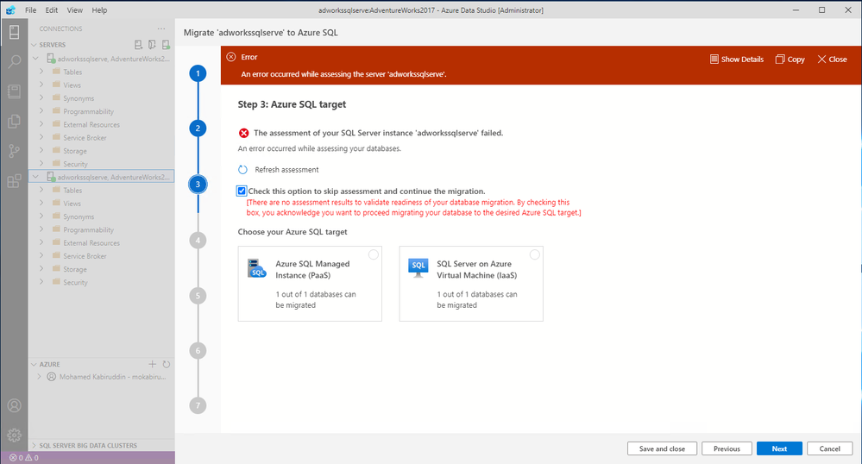
Task: Open the File menu
Action: (31, 9)
